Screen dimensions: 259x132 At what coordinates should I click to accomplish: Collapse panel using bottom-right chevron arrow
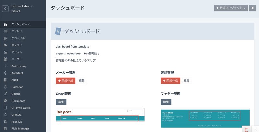tap(256, 130)
